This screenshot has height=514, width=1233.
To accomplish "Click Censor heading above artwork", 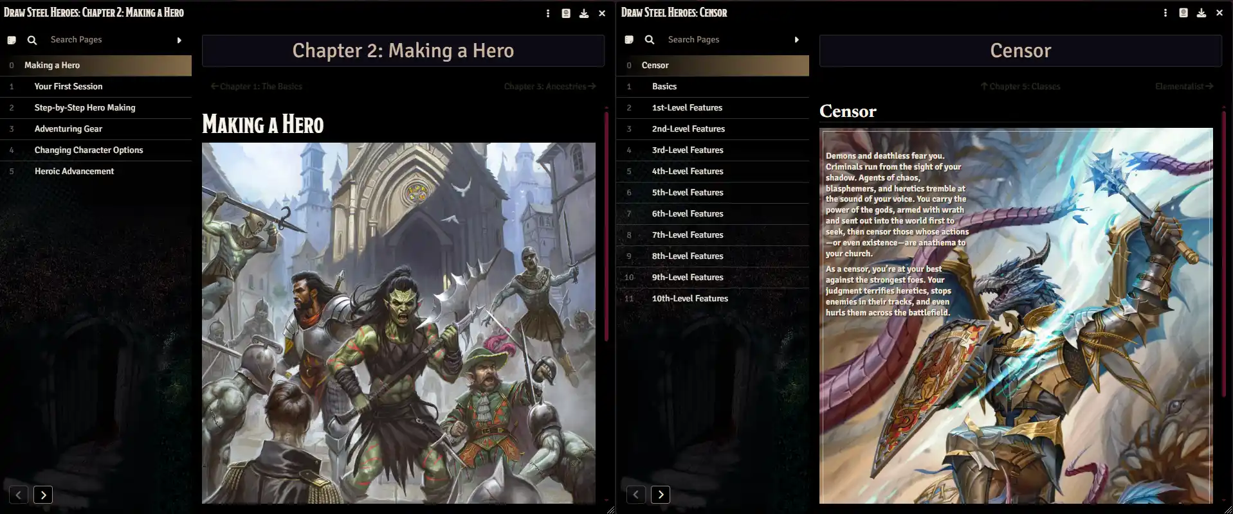I will click(x=848, y=111).
